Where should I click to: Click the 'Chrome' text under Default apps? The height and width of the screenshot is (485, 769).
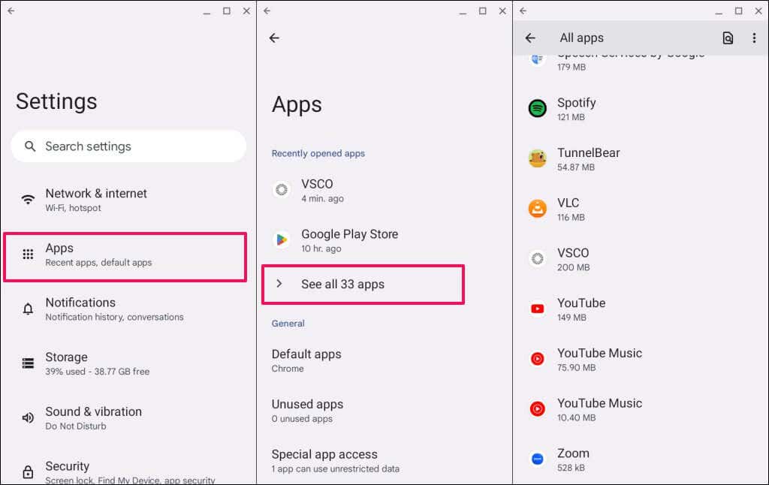288,369
